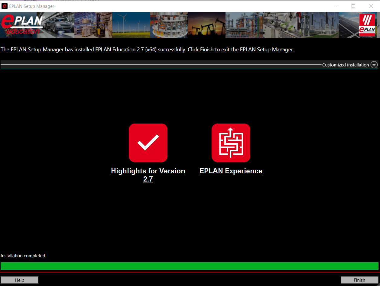Click the Highlights for Version 2.7 link
This screenshot has height=286, width=380.
pos(148,175)
